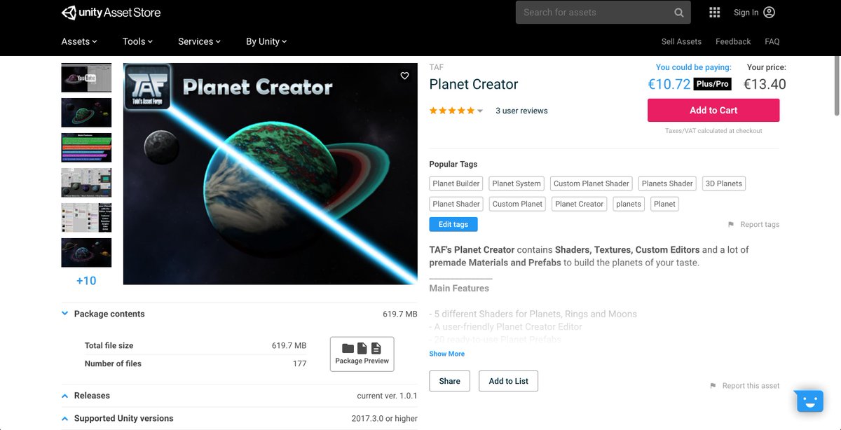The width and height of the screenshot is (841, 430).
Task: Open the chat assistant bubble icon
Action: click(x=809, y=401)
